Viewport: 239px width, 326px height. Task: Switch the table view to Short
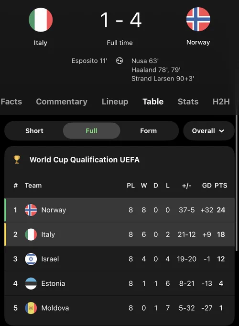click(x=34, y=131)
